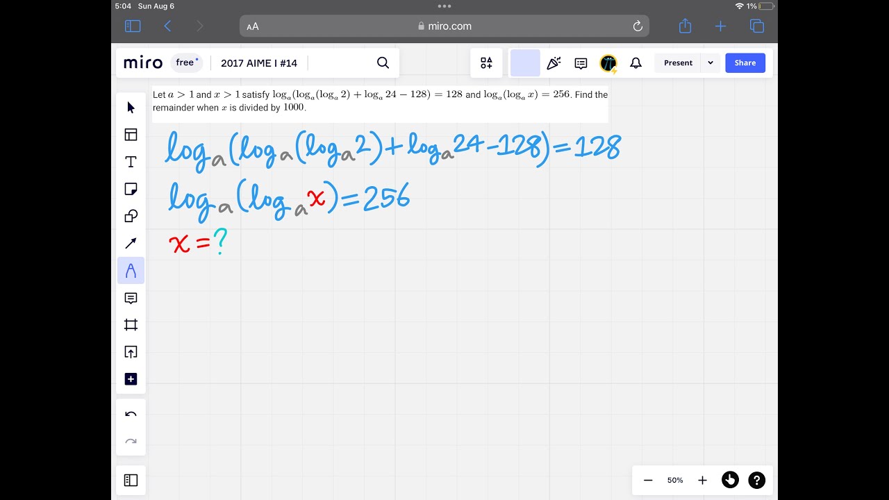The width and height of the screenshot is (889, 500).
Task: Open the reactions celebration icon
Action: tap(554, 63)
